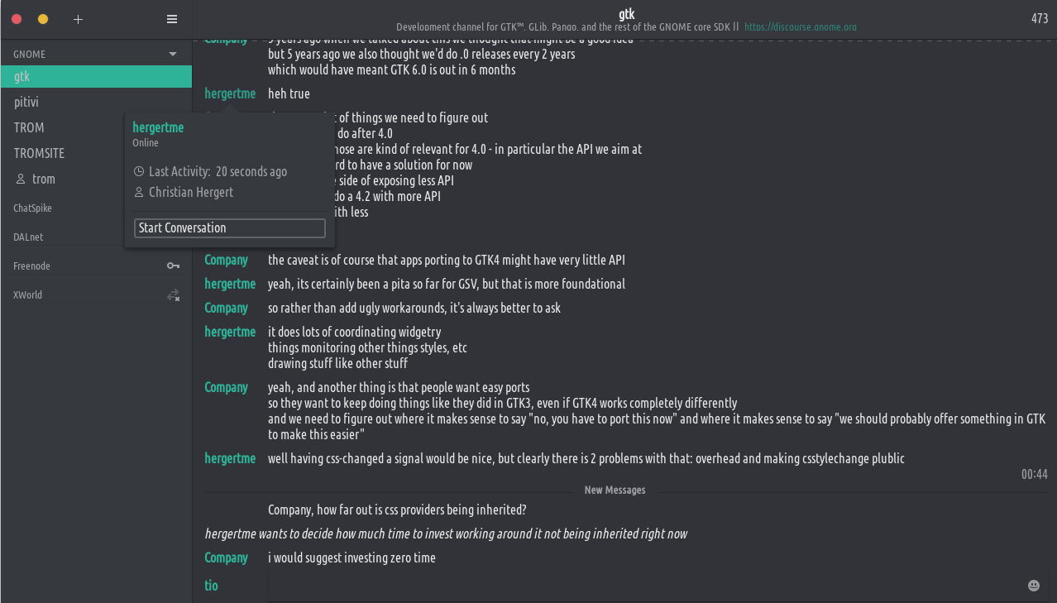Click the key icon beside Freenode
The image size is (1057, 603).
173,266
